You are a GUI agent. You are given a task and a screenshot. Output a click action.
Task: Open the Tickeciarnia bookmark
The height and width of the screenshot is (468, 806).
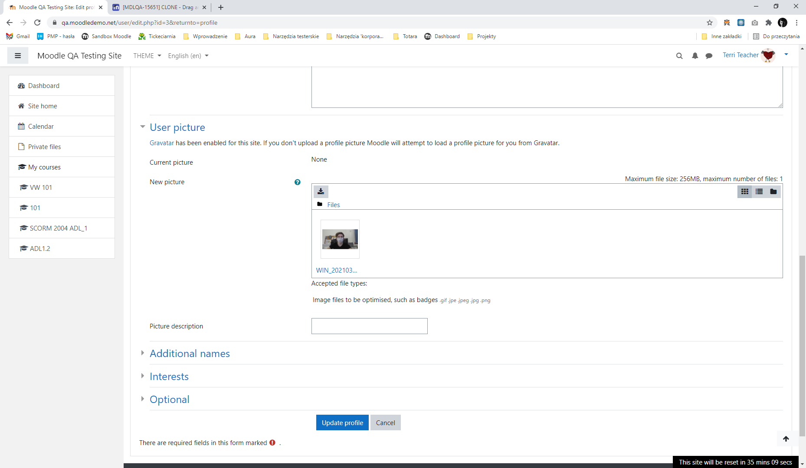pyautogui.click(x=157, y=36)
